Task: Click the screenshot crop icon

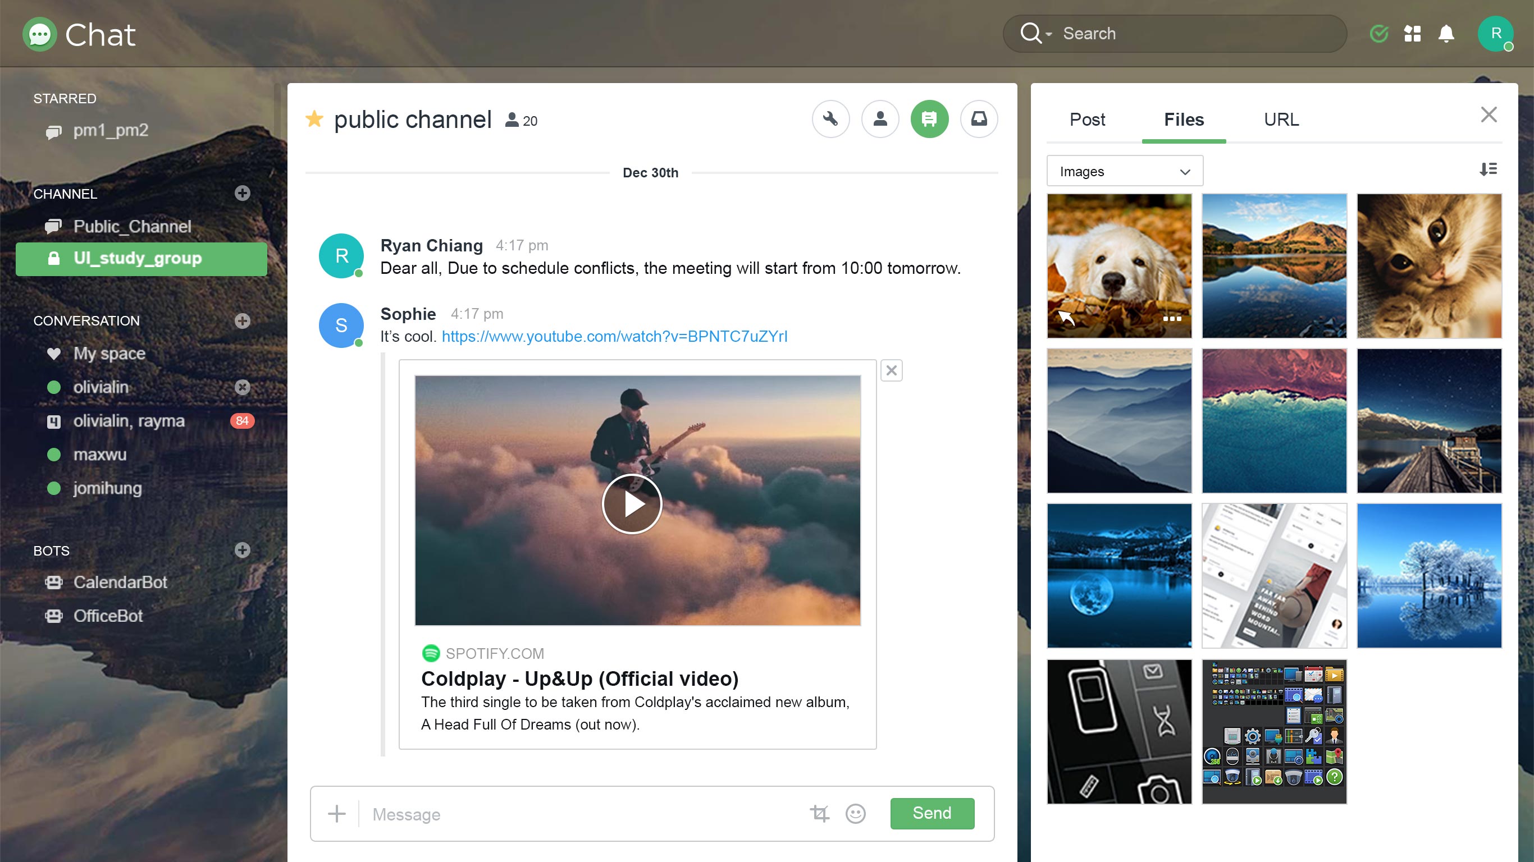Action: [819, 814]
